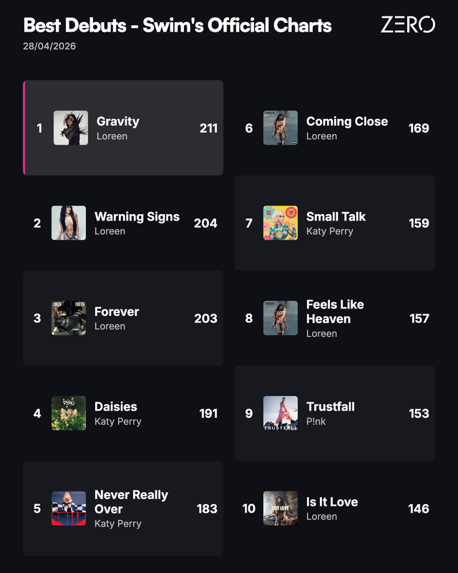This screenshot has width=458, height=573.
Task: Open the Daisies cover image
Action: click(x=69, y=413)
